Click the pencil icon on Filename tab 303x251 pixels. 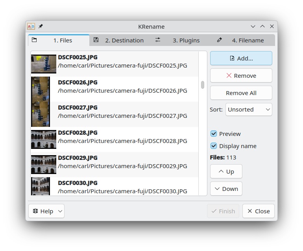pyautogui.click(x=219, y=40)
